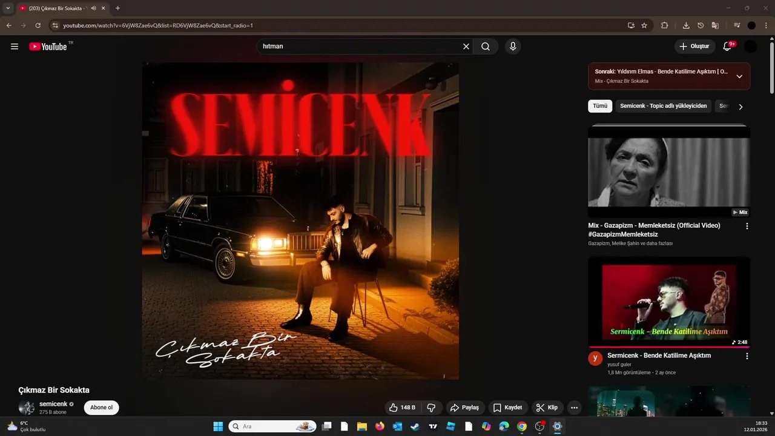Open site information icon in the address bar
The height and width of the screenshot is (436, 775).
[x=55, y=25]
